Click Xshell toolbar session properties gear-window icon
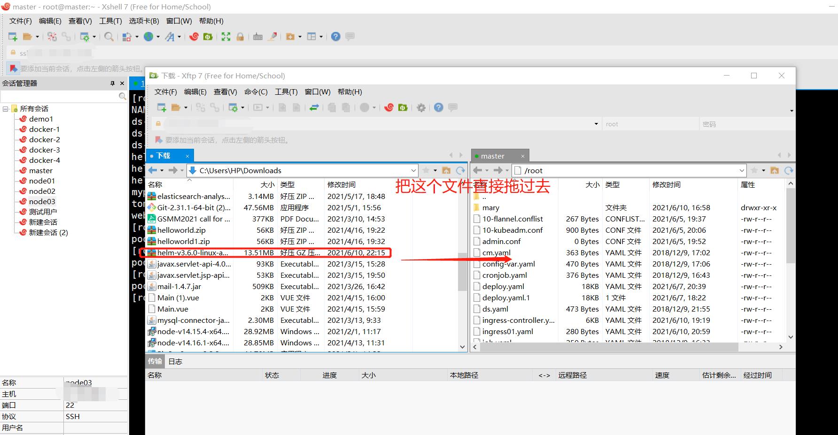838x435 pixels. (85, 37)
